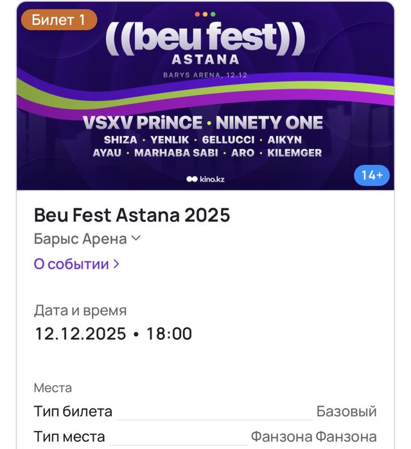Select the VSXV PRINCE headliner name
The image size is (411, 449).
click(142, 122)
